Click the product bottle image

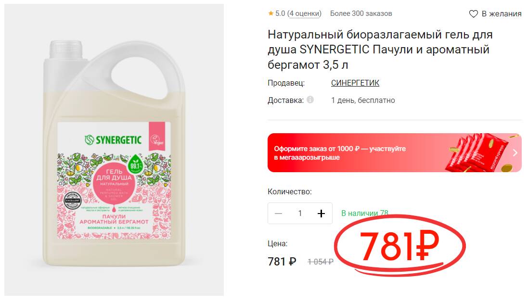[114, 150]
